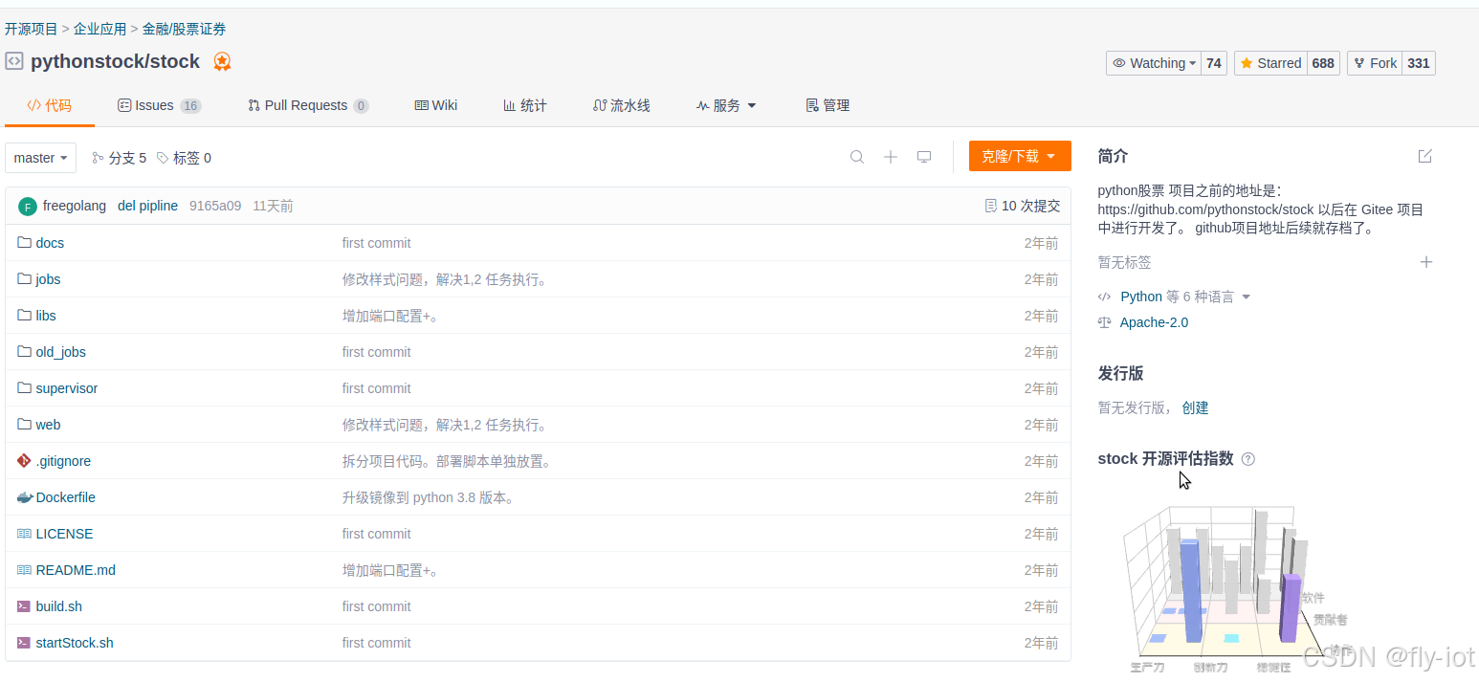This screenshot has height=682, width=1479.
Task: Click the folder icon for web
Action: [25, 425]
